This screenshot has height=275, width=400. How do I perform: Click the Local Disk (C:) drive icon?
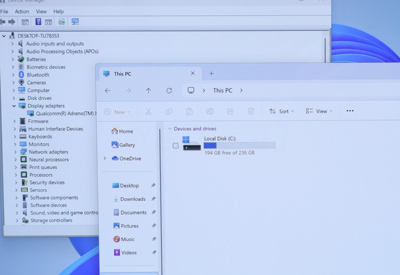[192, 144]
